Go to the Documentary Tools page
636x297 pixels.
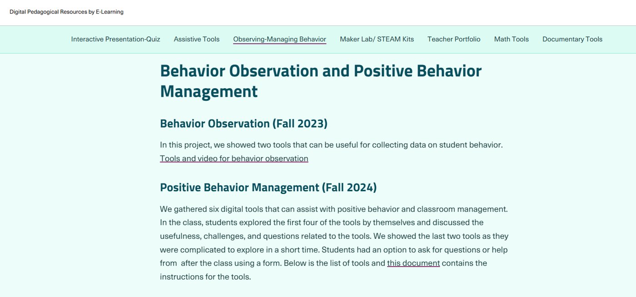click(x=572, y=39)
